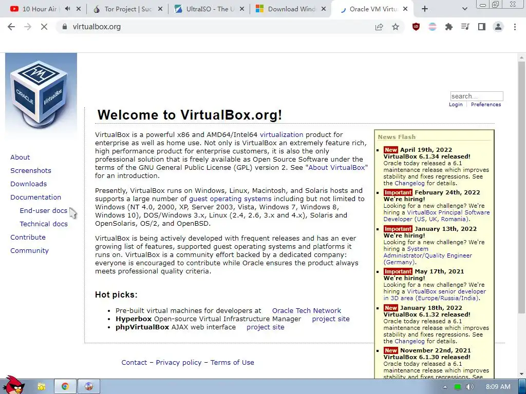Close the UltraISO tab

[x=242, y=9]
